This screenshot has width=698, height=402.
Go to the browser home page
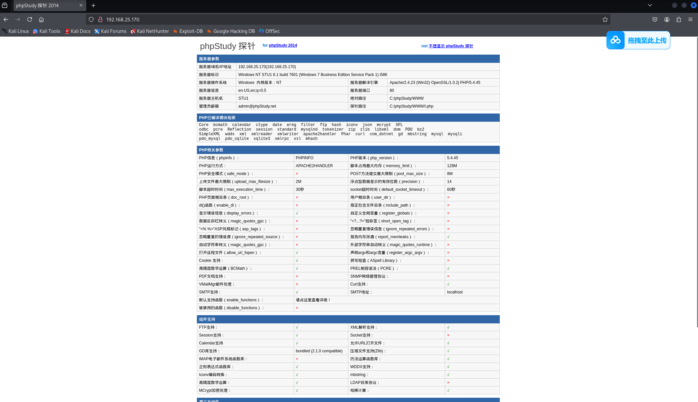point(41,19)
